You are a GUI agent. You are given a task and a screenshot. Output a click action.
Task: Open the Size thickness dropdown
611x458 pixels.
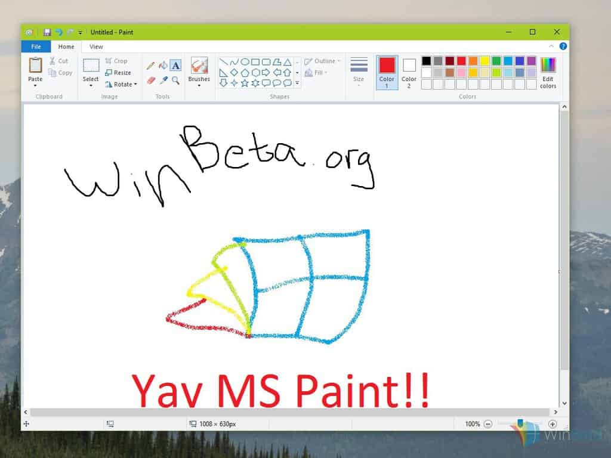click(359, 72)
